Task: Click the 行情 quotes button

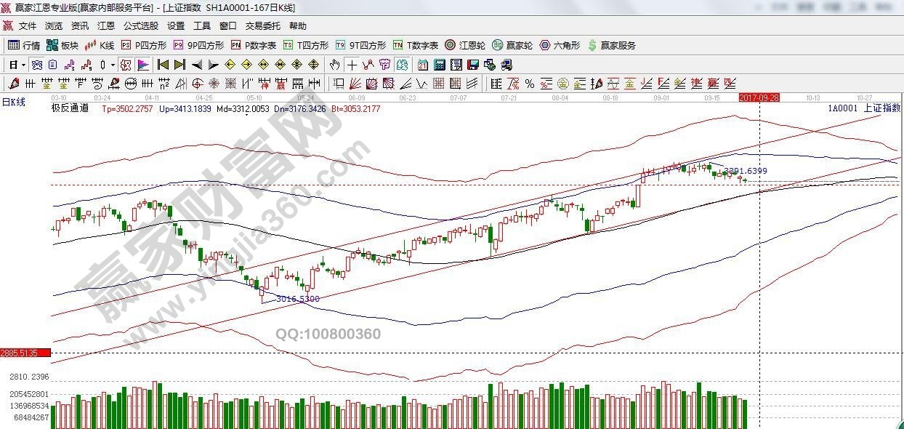Action: click(x=25, y=45)
